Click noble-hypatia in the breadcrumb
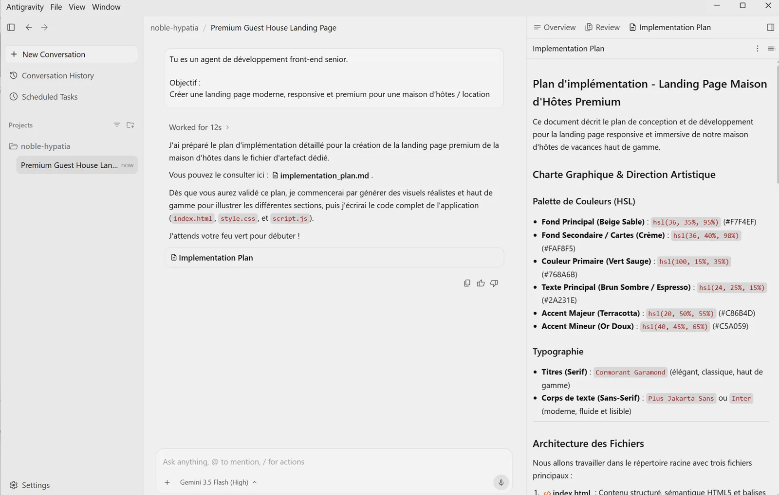 coord(174,28)
